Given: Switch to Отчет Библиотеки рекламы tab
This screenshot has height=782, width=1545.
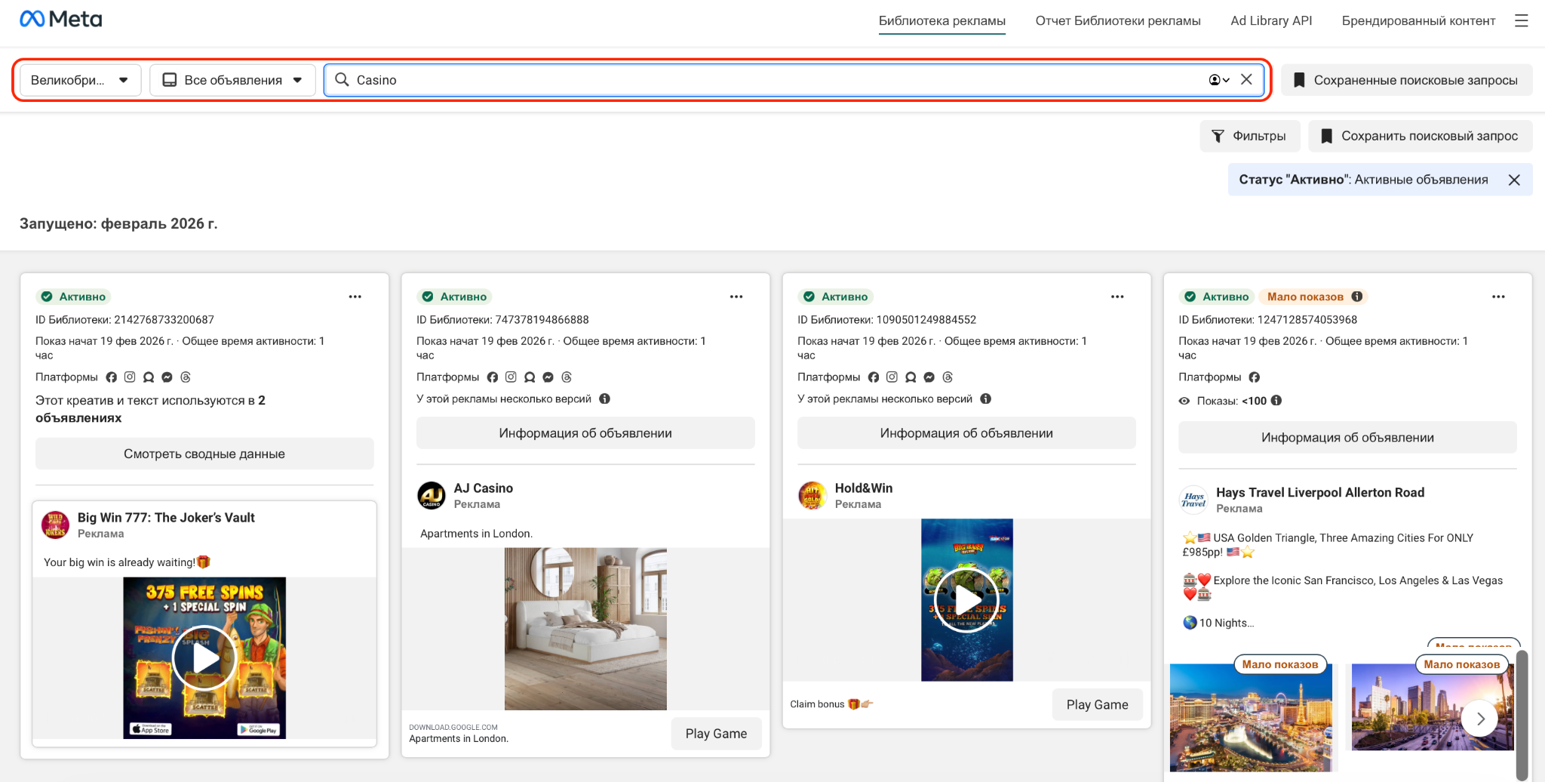Looking at the screenshot, I should coord(1117,21).
